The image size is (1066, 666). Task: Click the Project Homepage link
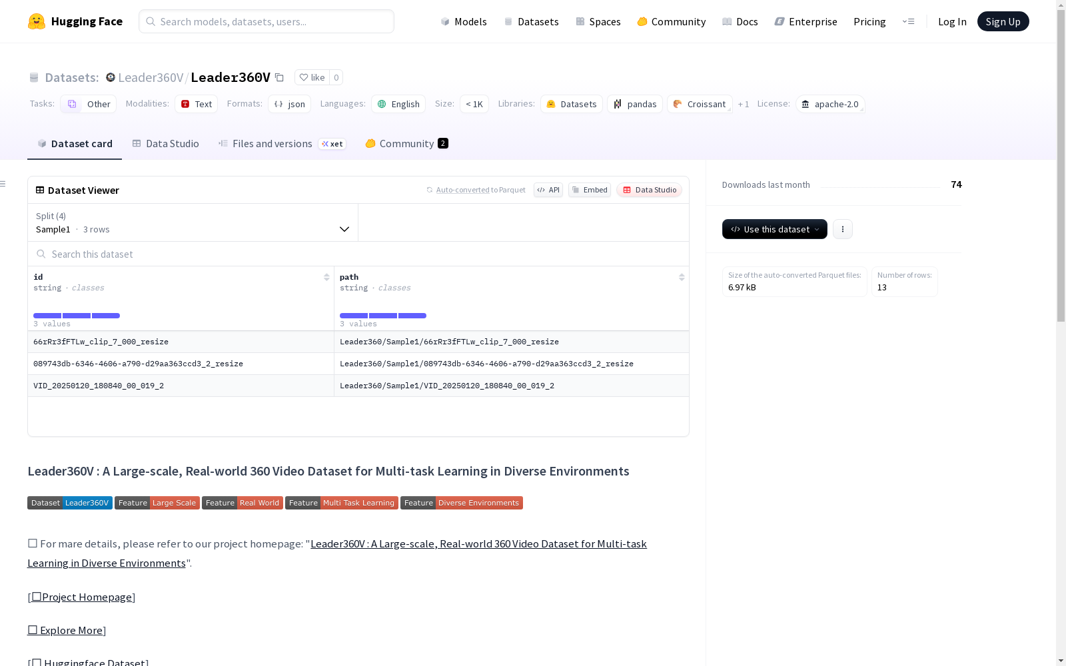coord(82,597)
